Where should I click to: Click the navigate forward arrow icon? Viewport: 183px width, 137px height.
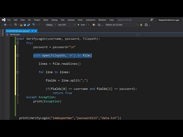click(x=11, y=25)
